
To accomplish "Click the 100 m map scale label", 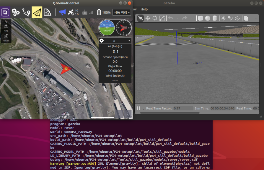I will [x=110, y=112].
